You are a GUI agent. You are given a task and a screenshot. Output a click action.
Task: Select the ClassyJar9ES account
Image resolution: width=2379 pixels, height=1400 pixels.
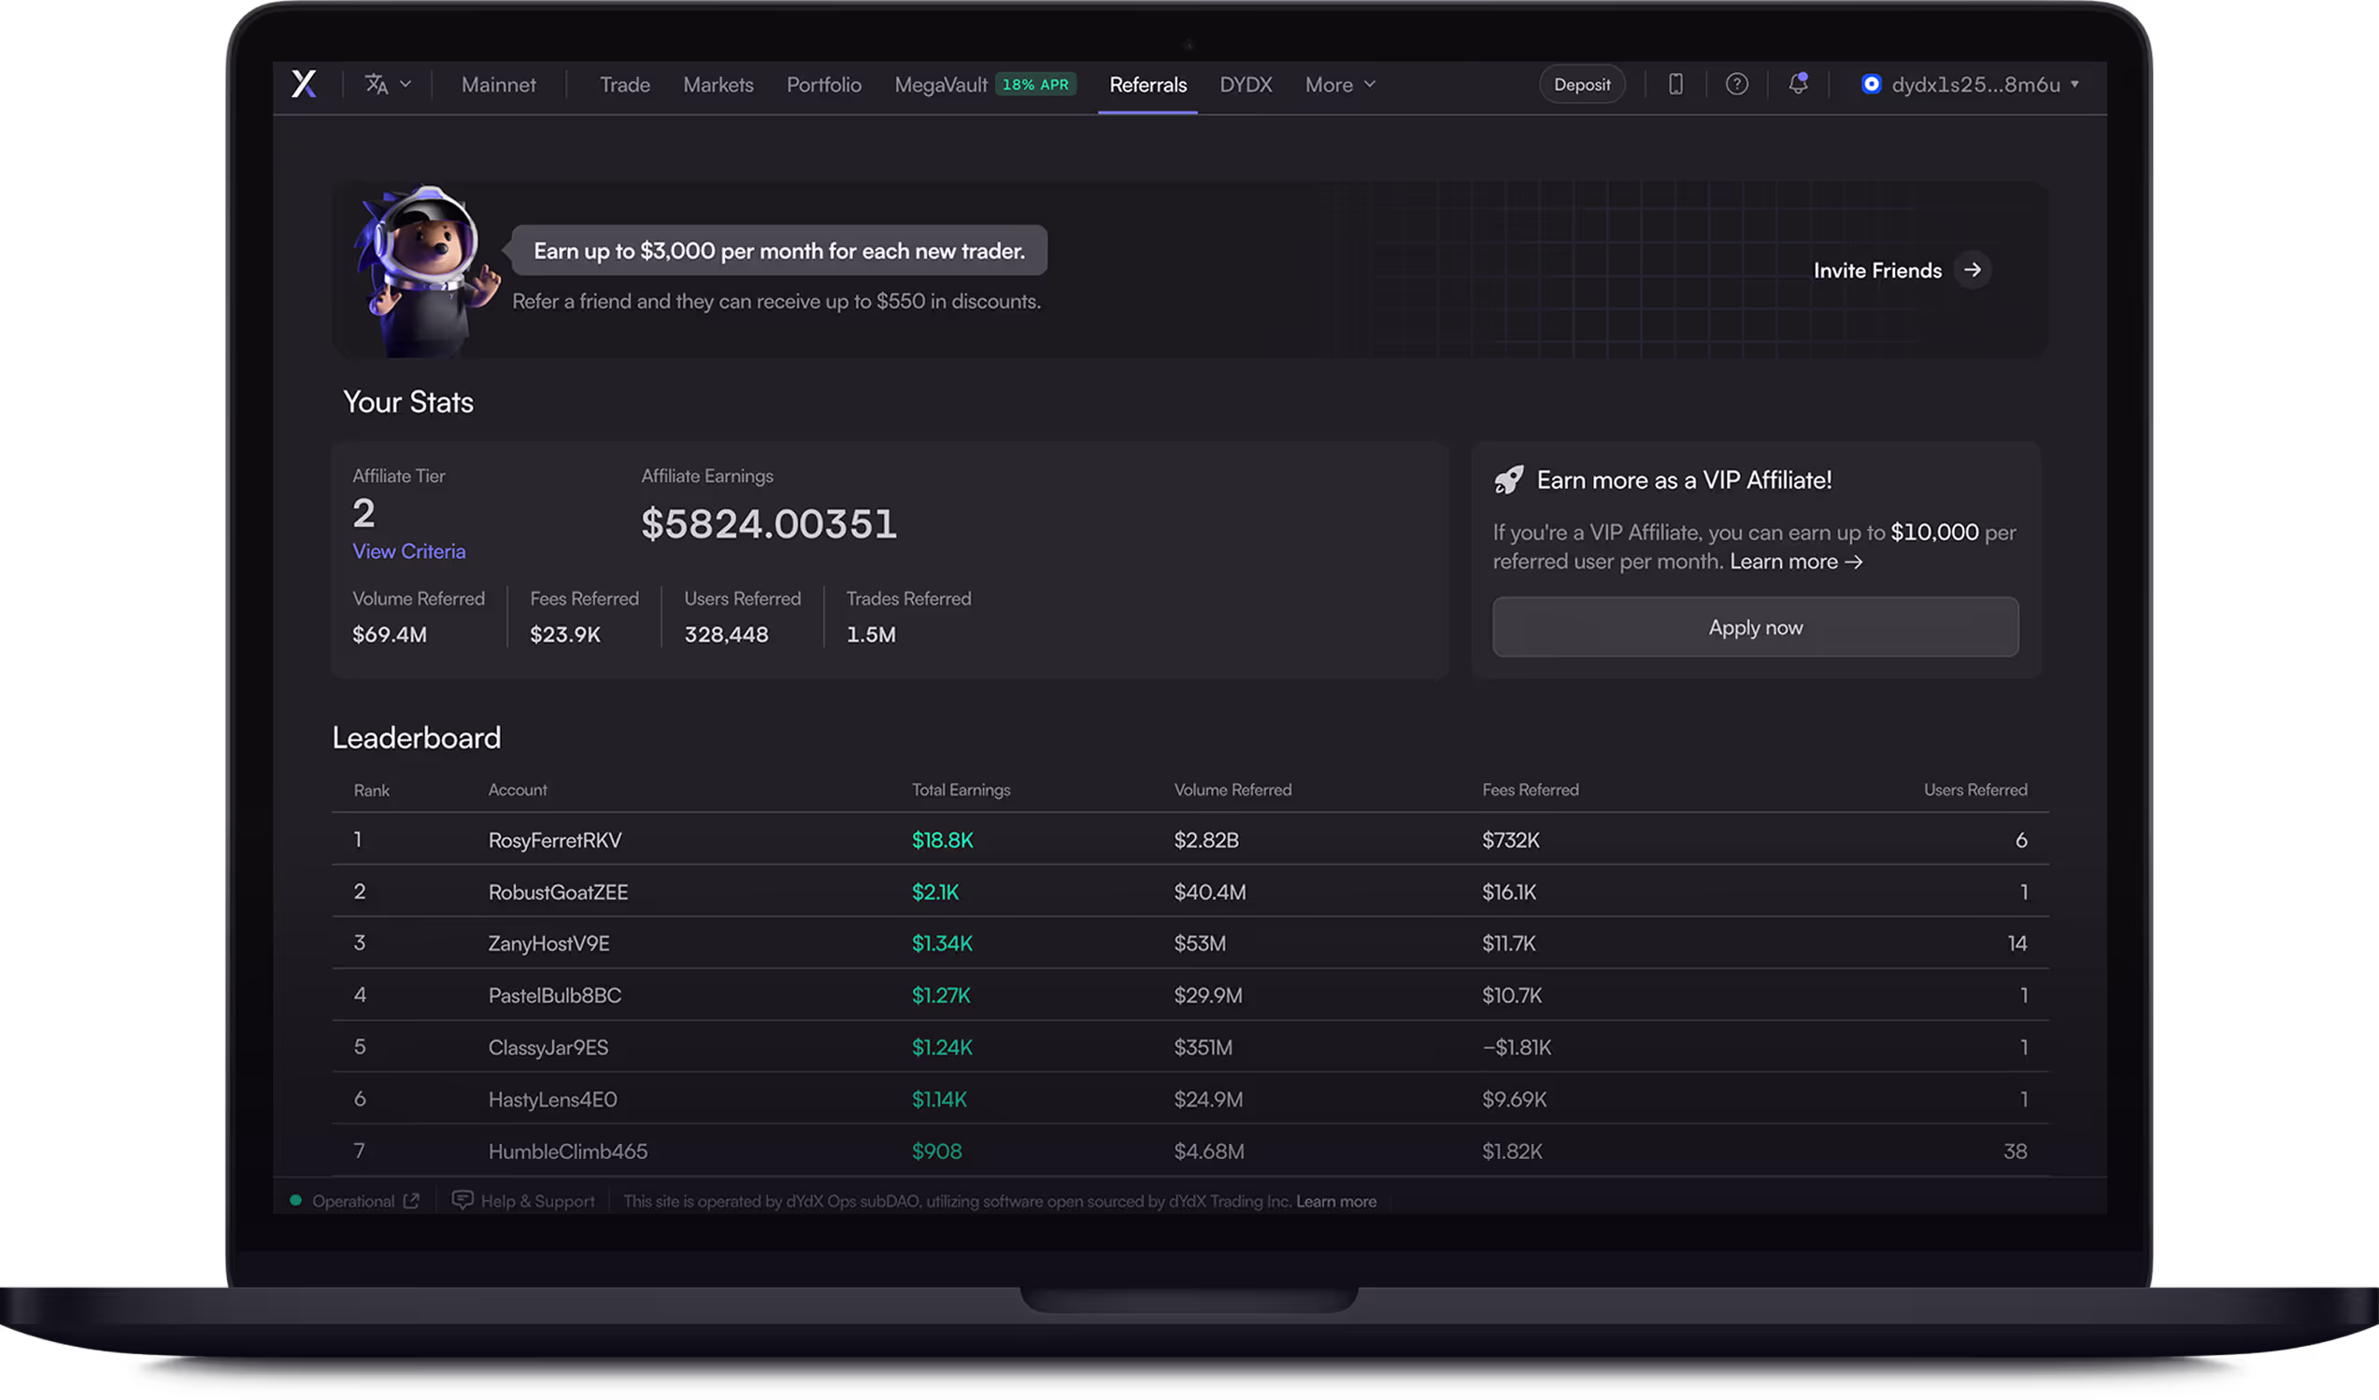click(x=548, y=1047)
